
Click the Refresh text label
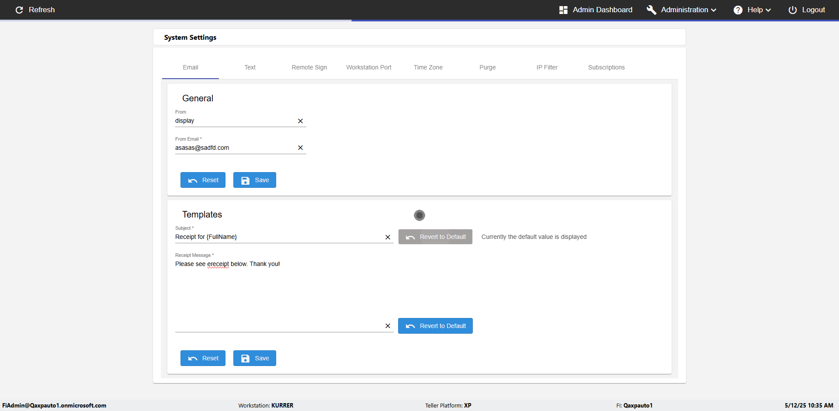point(42,10)
